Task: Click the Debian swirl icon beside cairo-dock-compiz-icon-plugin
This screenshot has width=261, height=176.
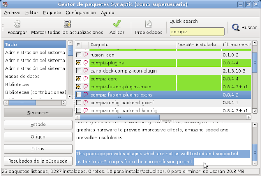Action: tap(86, 71)
